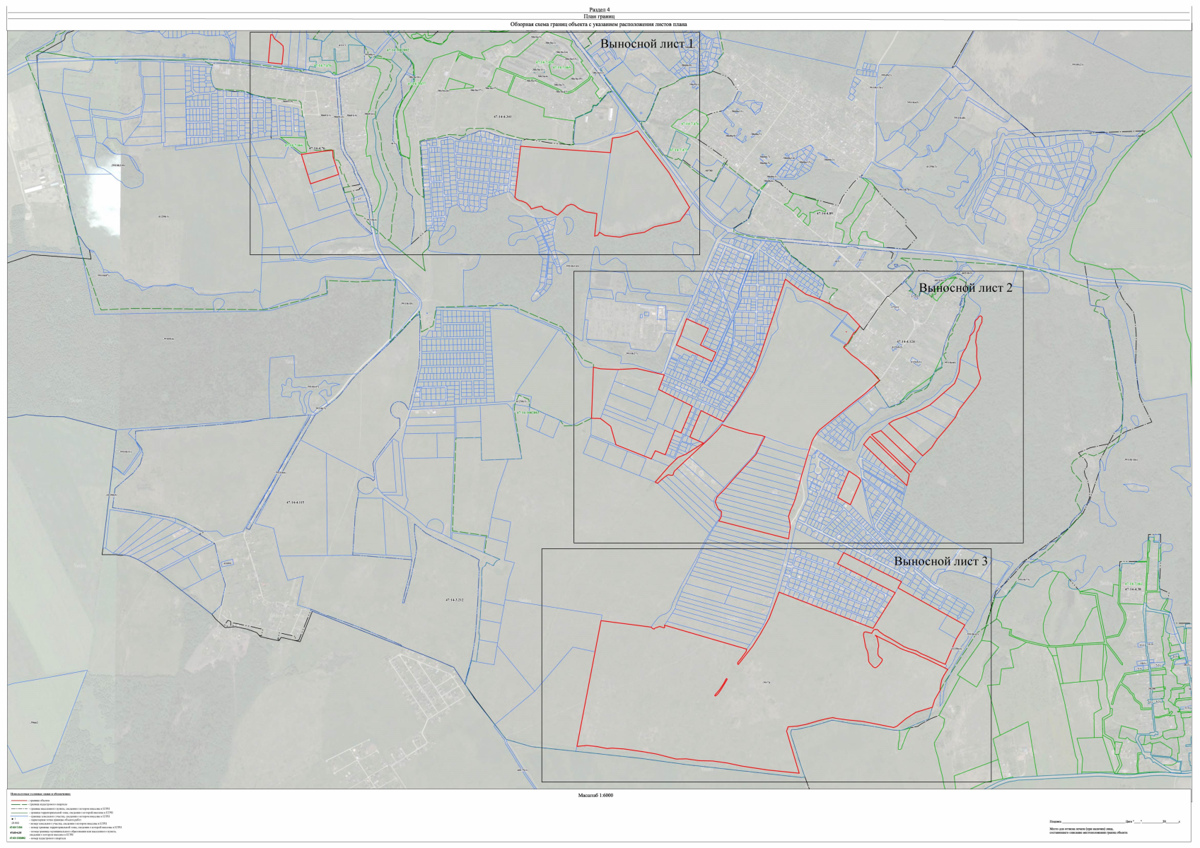Viewport: 1200px width, 848px height.
Task: Click the stamp placement note text
Action: [1088, 832]
